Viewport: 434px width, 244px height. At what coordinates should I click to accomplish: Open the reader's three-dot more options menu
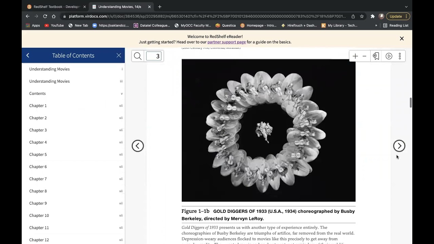click(400, 56)
